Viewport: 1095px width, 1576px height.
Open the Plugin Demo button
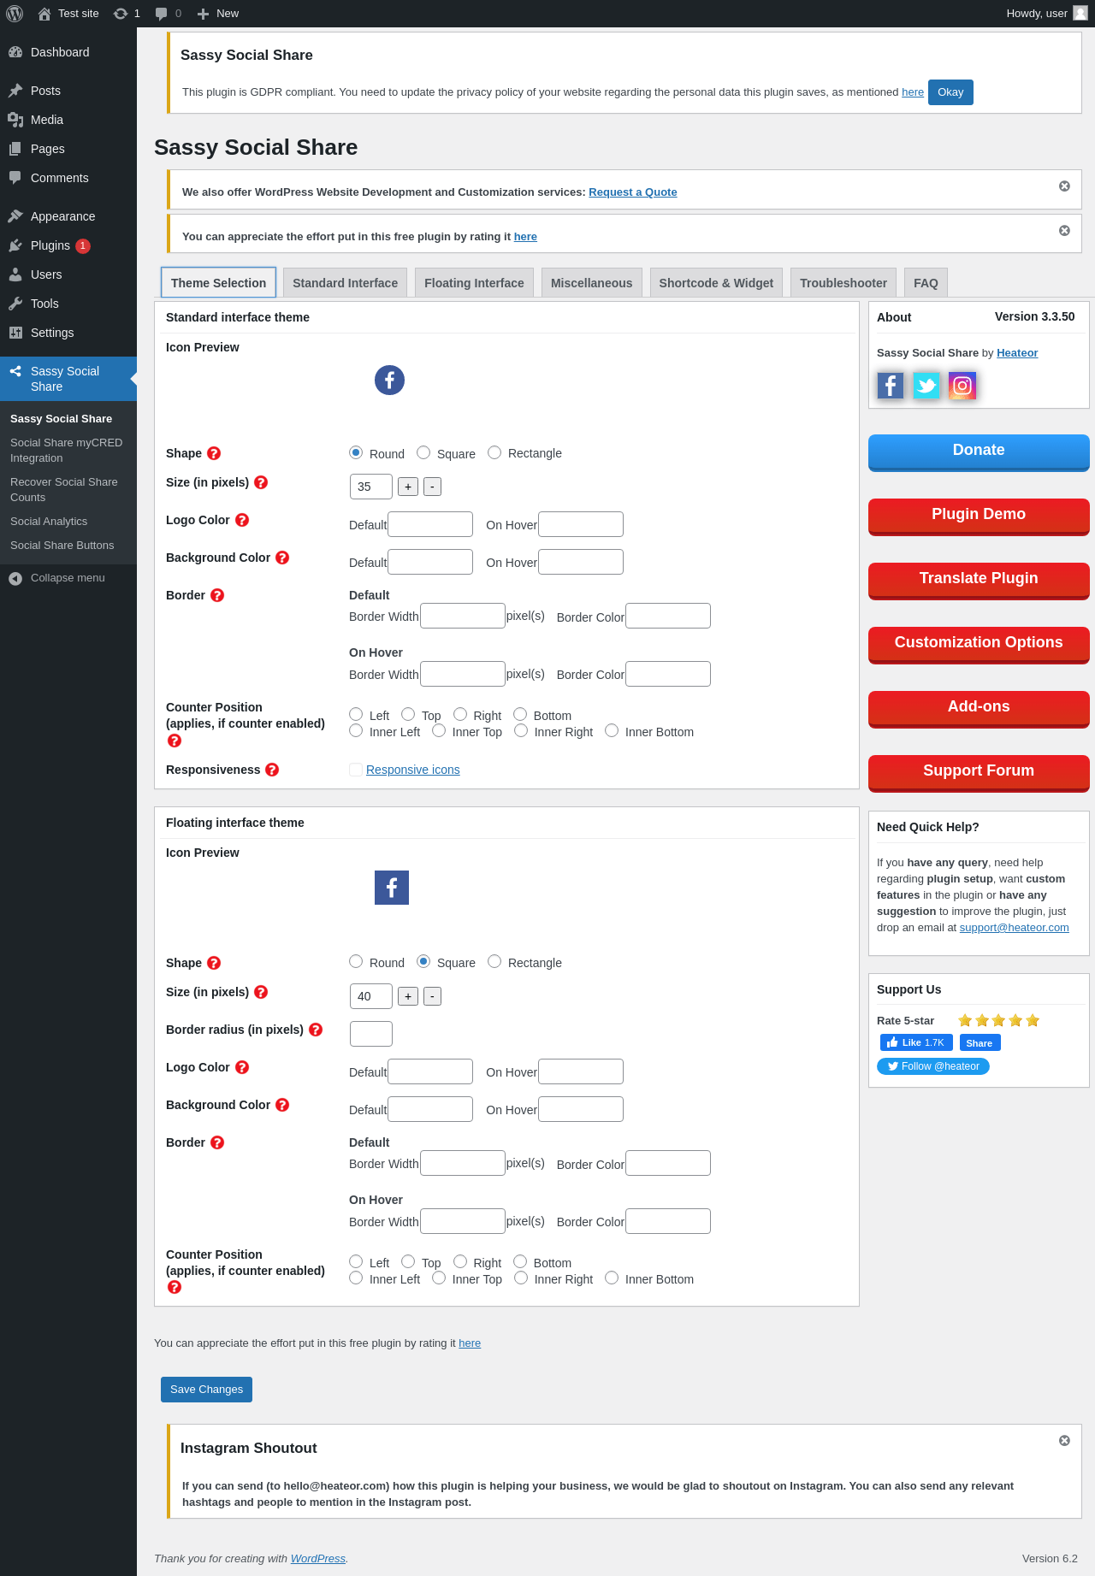[x=979, y=516]
